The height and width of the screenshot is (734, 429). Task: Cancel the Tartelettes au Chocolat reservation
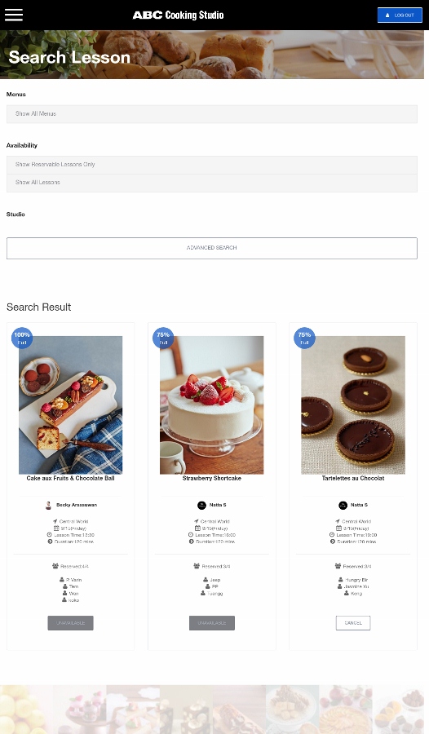coord(353,623)
